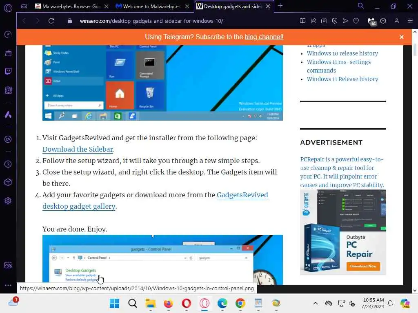This screenshot has height=313, width=418.
Task: Open Windows 10 release history link
Action: [342, 53]
